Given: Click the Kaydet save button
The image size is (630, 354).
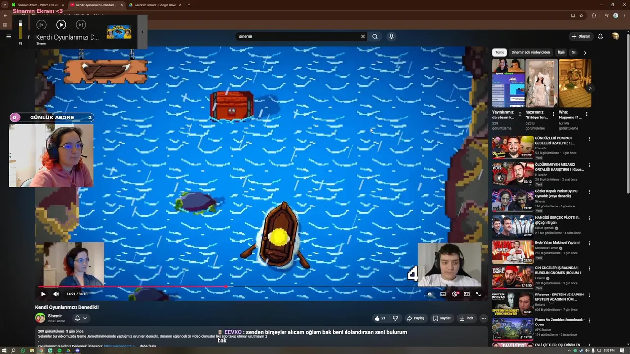Looking at the screenshot, I should coord(441,318).
